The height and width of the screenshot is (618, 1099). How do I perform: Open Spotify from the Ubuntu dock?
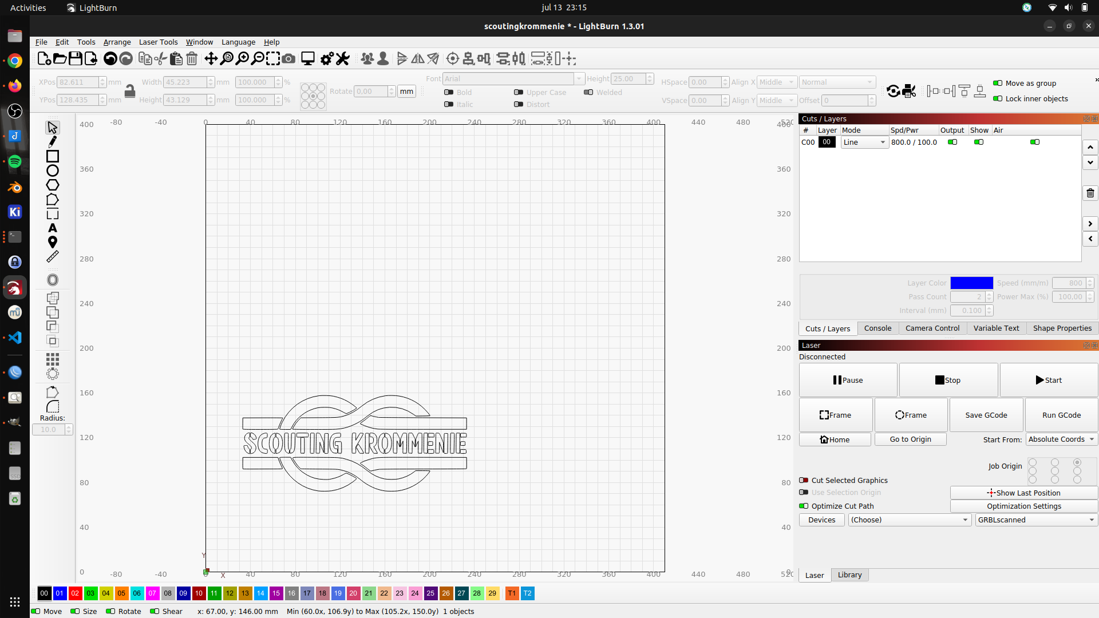[15, 161]
